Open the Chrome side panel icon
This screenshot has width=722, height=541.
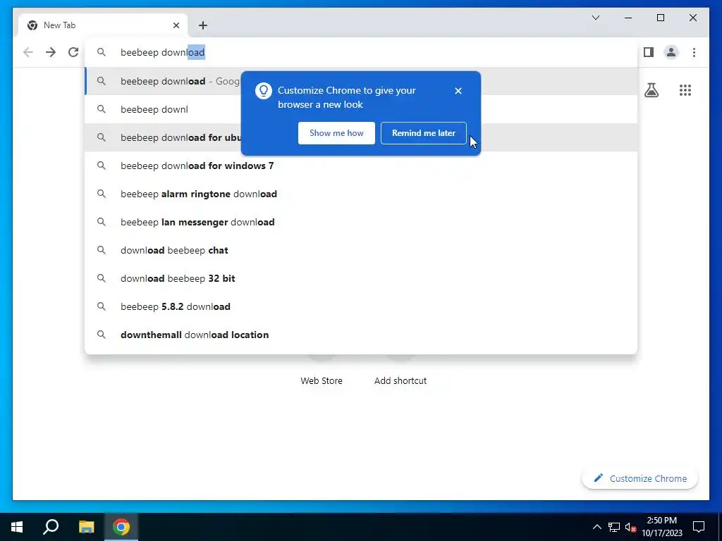coord(649,52)
